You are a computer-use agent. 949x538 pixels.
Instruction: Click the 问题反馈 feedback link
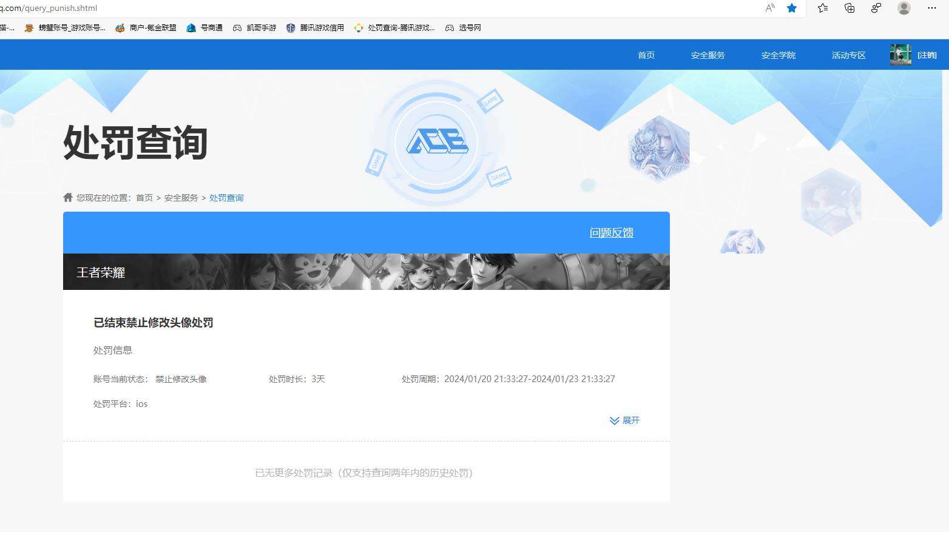point(611,232)
